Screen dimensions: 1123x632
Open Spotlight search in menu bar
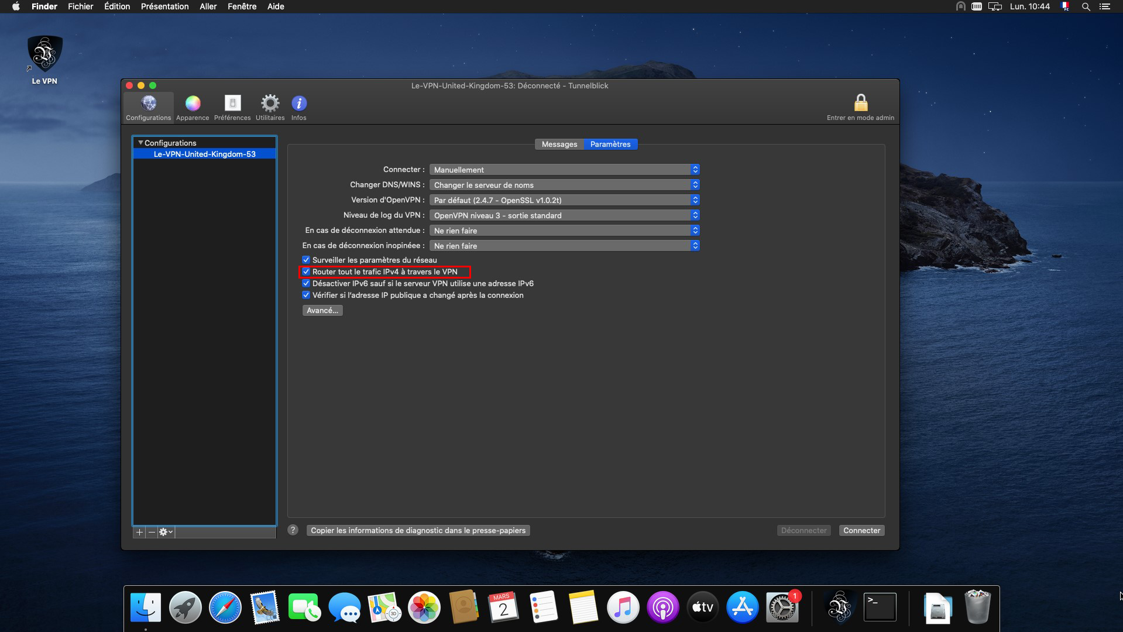coord(1086,6)
